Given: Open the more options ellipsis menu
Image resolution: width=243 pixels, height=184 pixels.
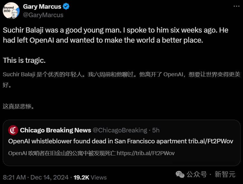Looking at the screenshot, I should point(236,6).
